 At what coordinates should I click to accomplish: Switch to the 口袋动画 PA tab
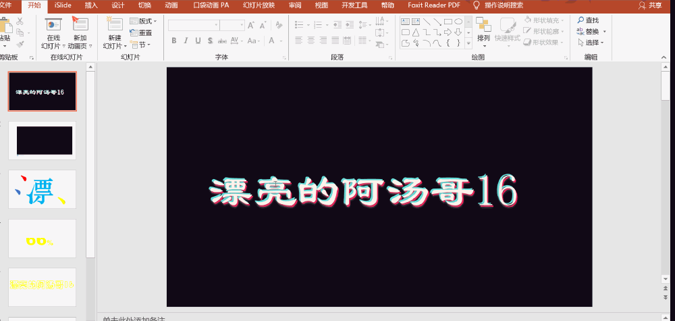[x=211, y=5]
